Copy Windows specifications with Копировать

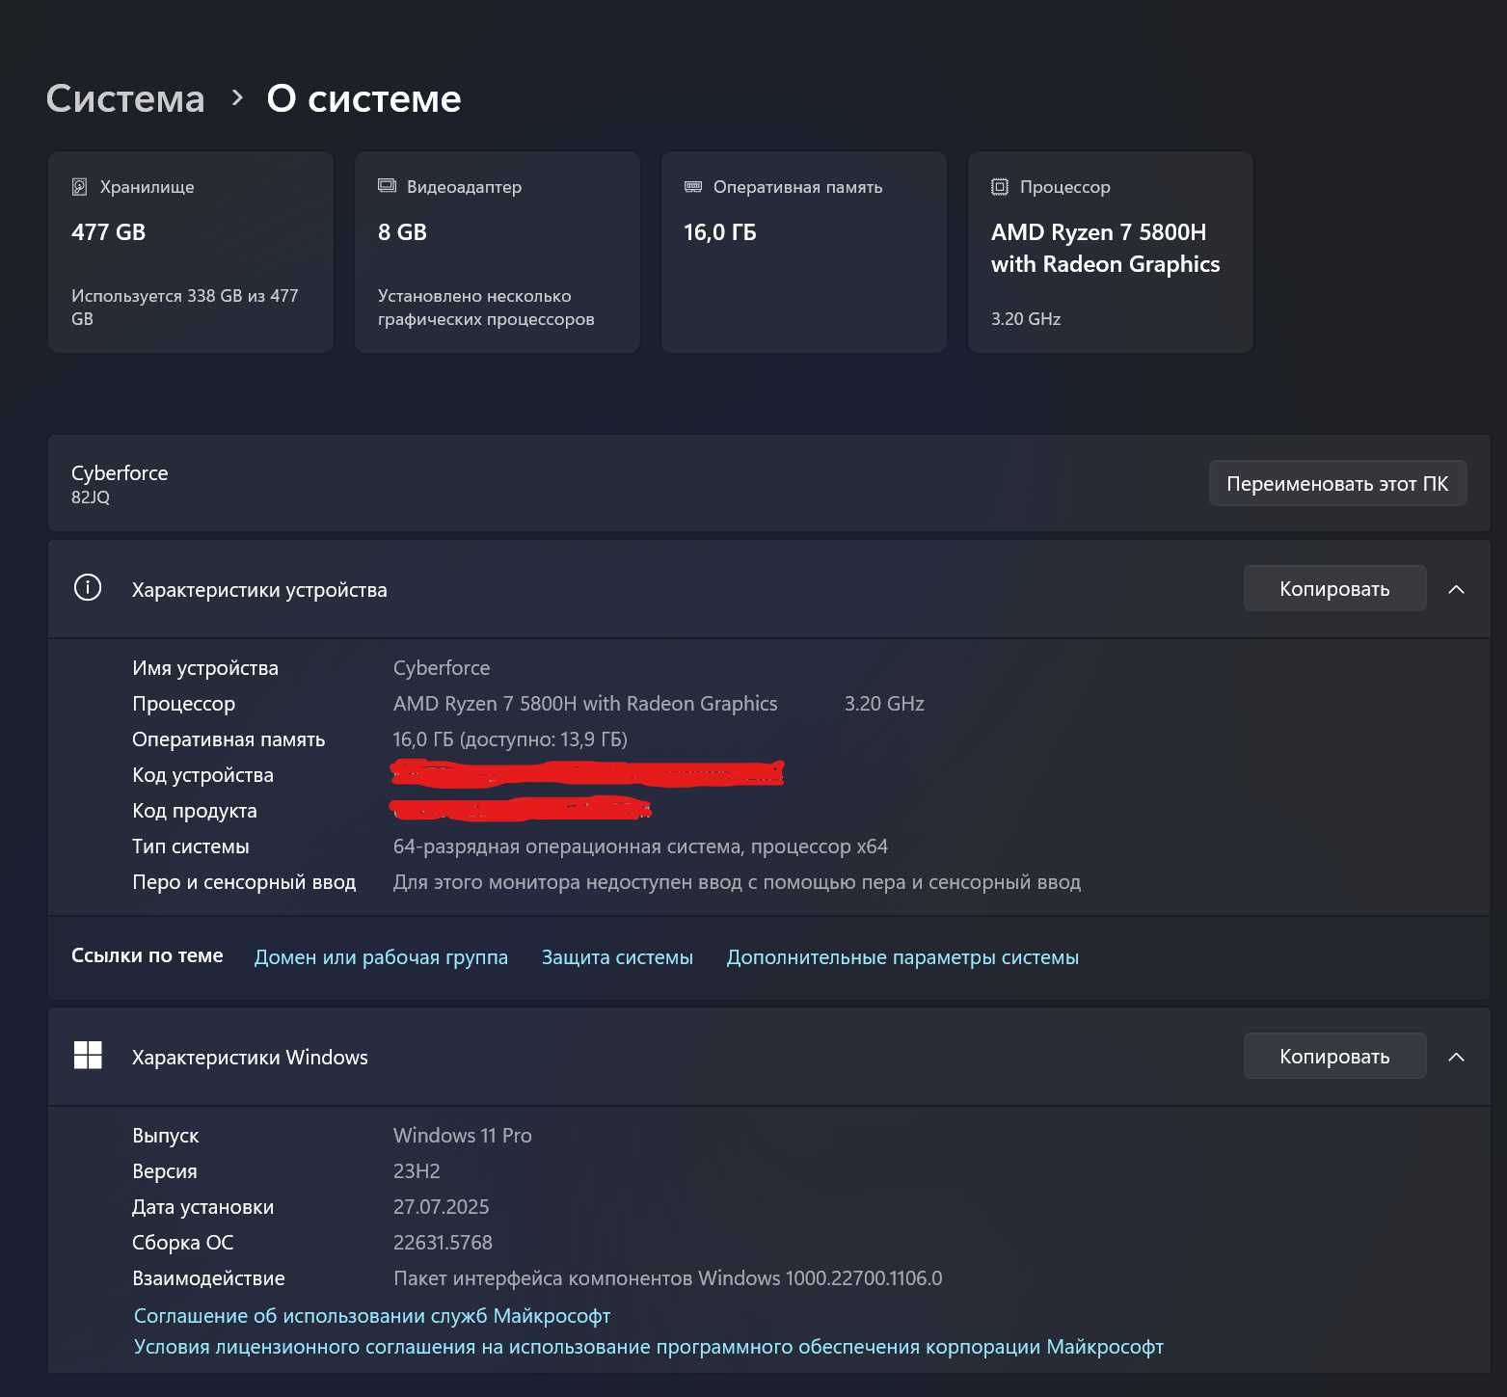[1334, 1056]
